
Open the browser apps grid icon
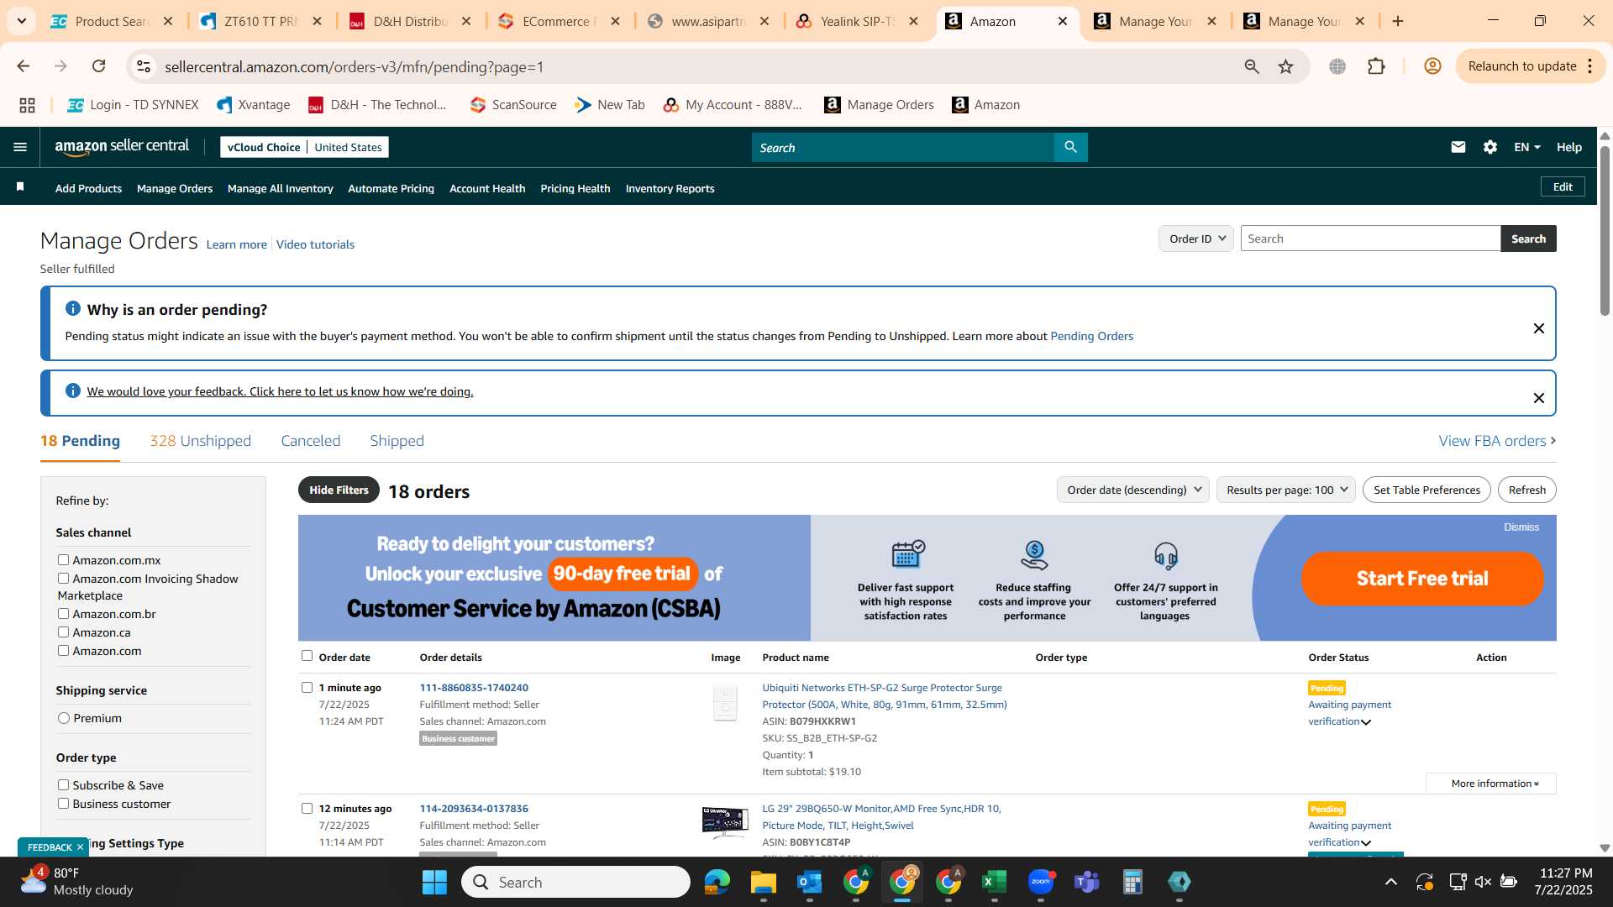[27, 105]
